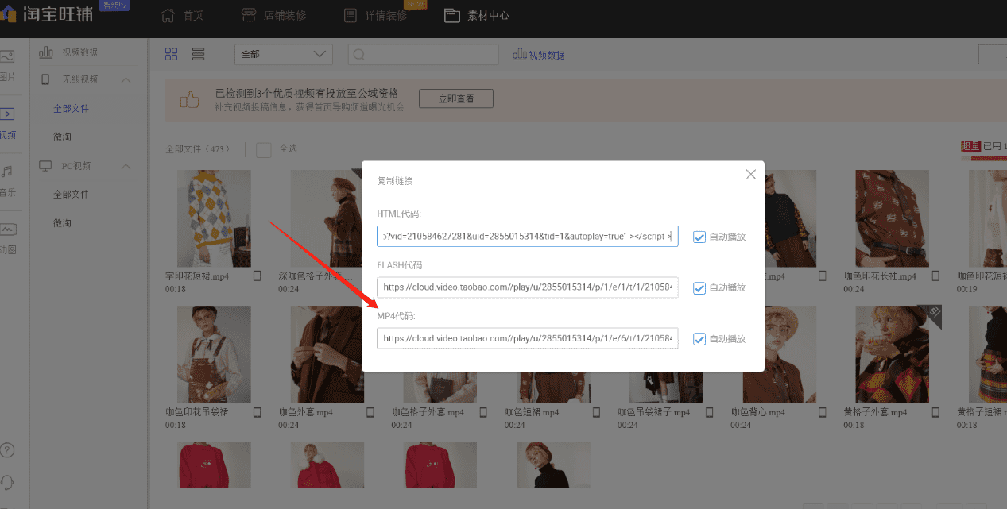Select 微淘 under 无线视频

[x=62, y=137]
